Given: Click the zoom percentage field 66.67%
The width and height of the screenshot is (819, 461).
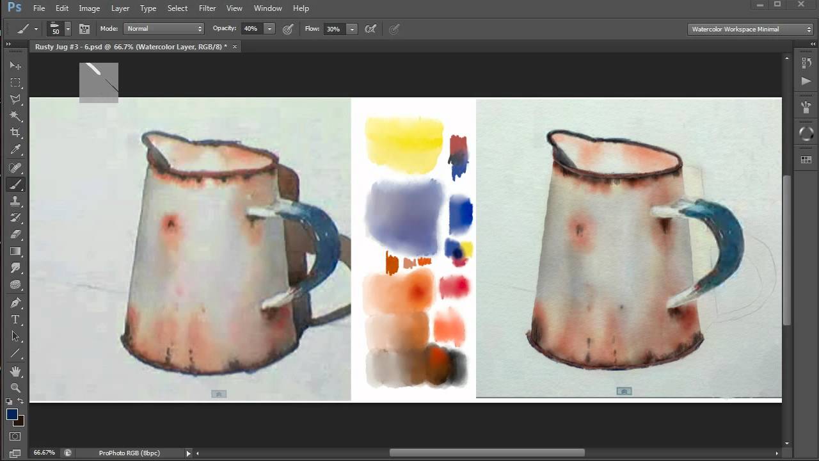Looking at the screenshot, I should point(44,453).
